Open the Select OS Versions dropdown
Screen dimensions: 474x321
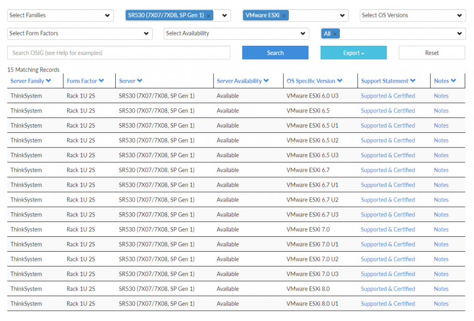click(x=412, y=15)
